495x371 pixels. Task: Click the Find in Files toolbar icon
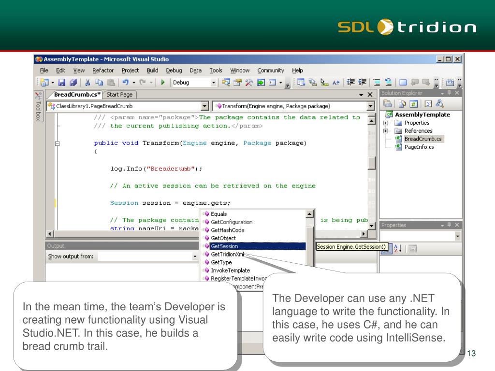(226, 83)
